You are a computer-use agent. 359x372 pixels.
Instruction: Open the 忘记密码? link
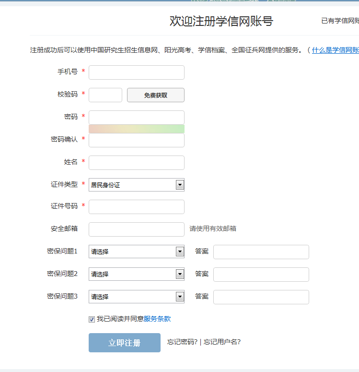[x=182, y=342]
